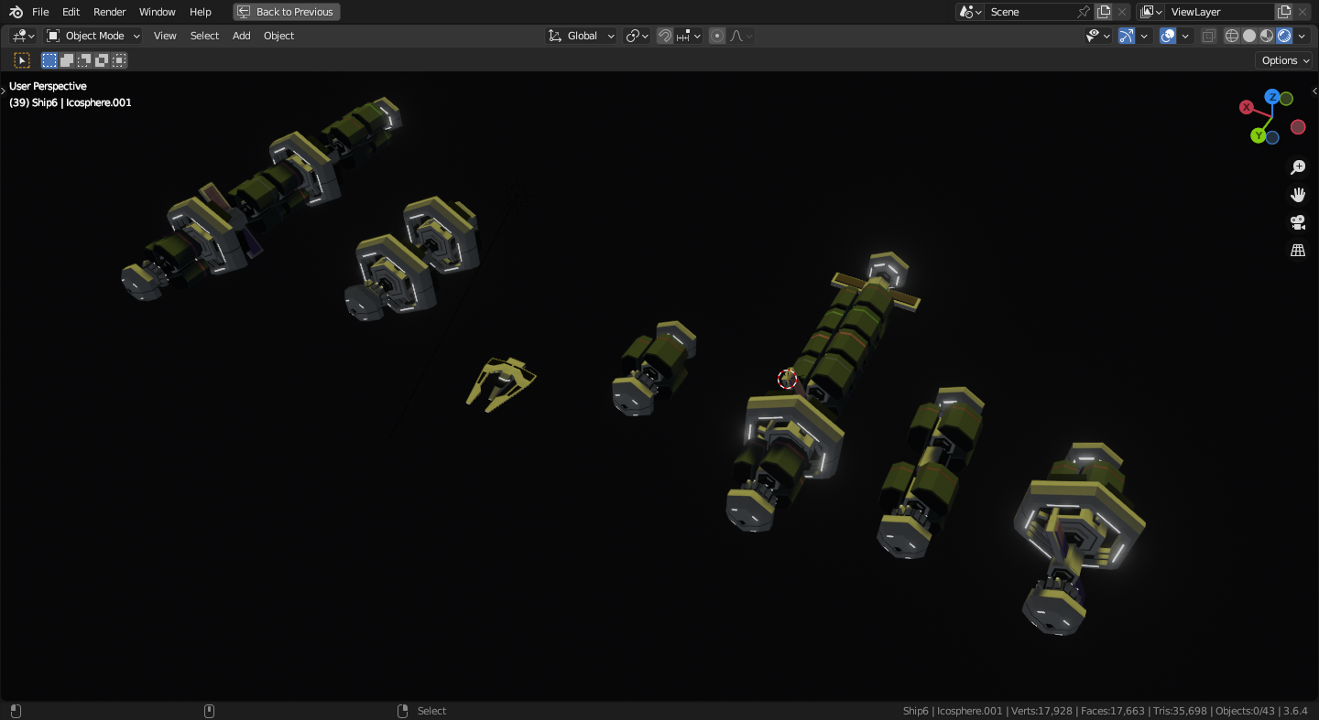Image resolution: width=1319 pixels, height=720 pixels.
Task: Click the zoom magnifier viewport icon
Action: point(1298,167)
